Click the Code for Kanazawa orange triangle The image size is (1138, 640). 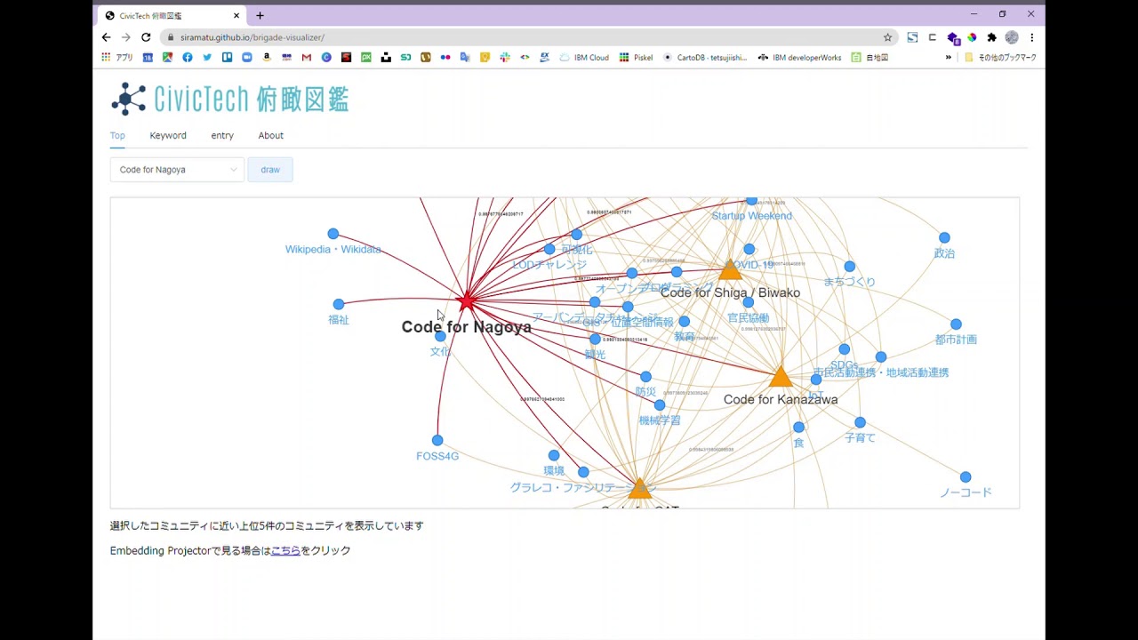781,377
